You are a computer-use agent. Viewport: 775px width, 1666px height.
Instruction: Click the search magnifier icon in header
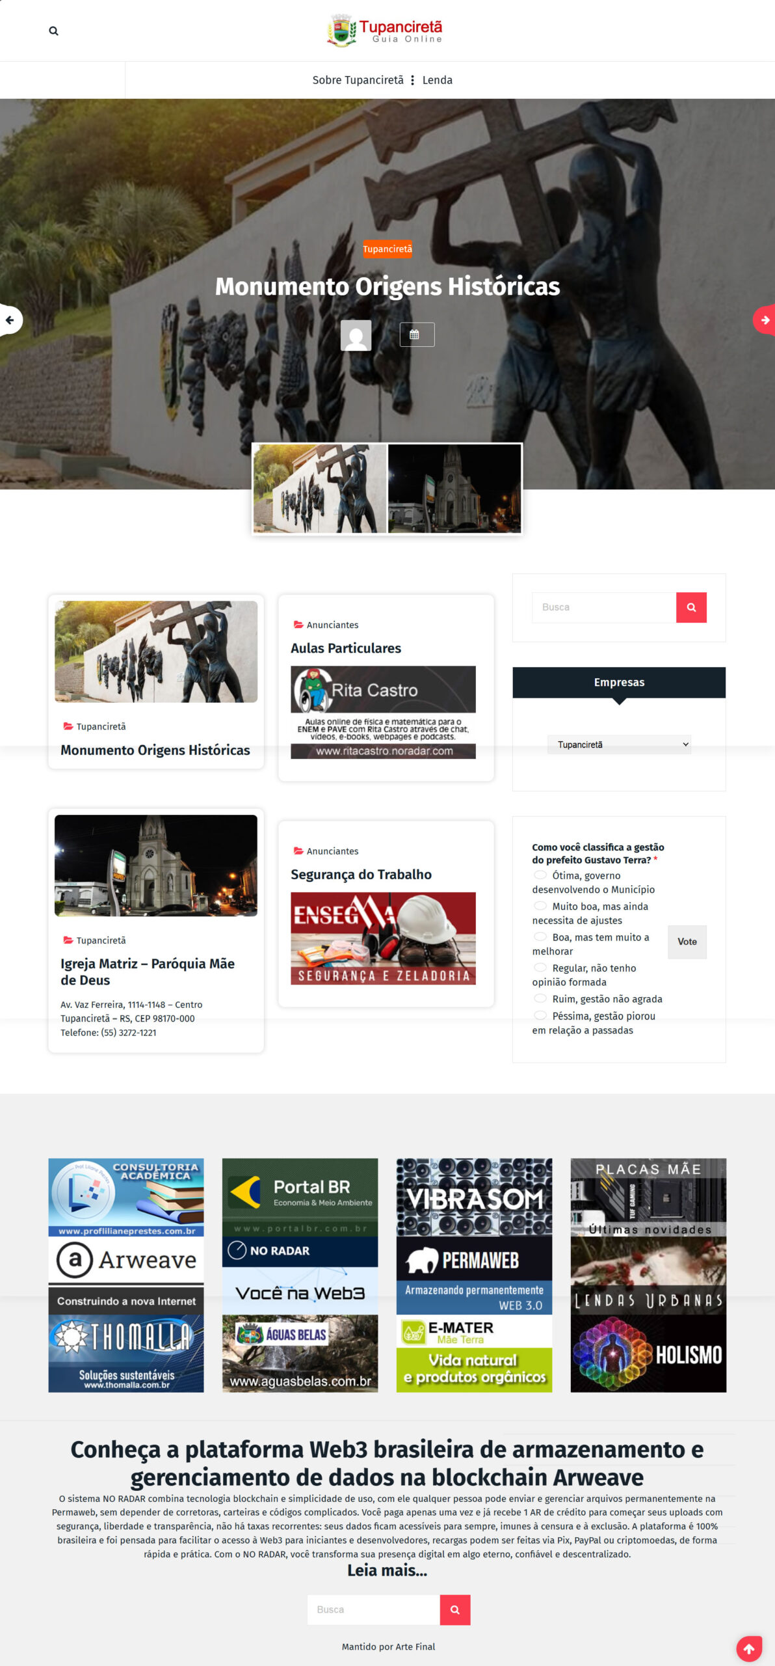click(53, 31)
